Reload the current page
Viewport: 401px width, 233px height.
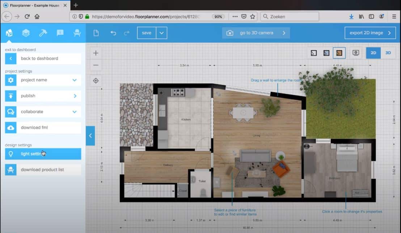[x=27, y=17]
